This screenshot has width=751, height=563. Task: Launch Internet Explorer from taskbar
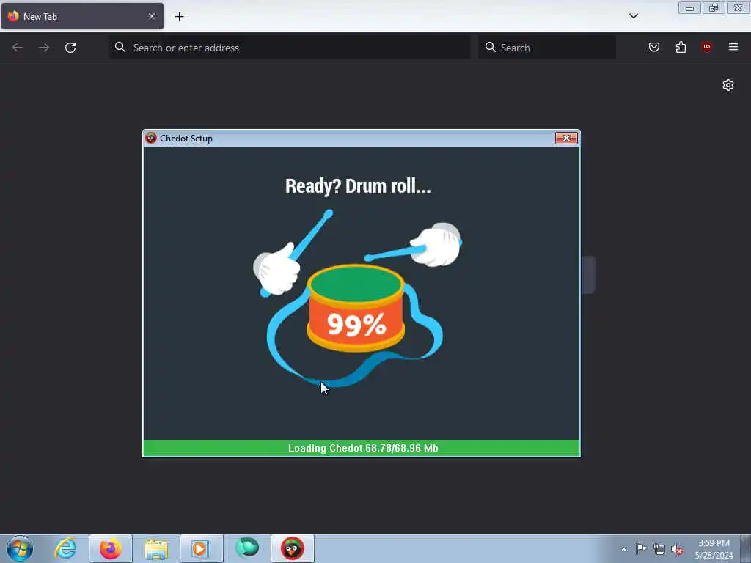(x=65, y=548)
